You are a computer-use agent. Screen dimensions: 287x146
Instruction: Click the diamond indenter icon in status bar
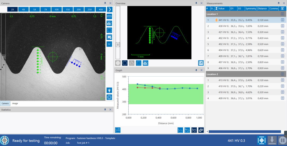[x=261, y=140]
